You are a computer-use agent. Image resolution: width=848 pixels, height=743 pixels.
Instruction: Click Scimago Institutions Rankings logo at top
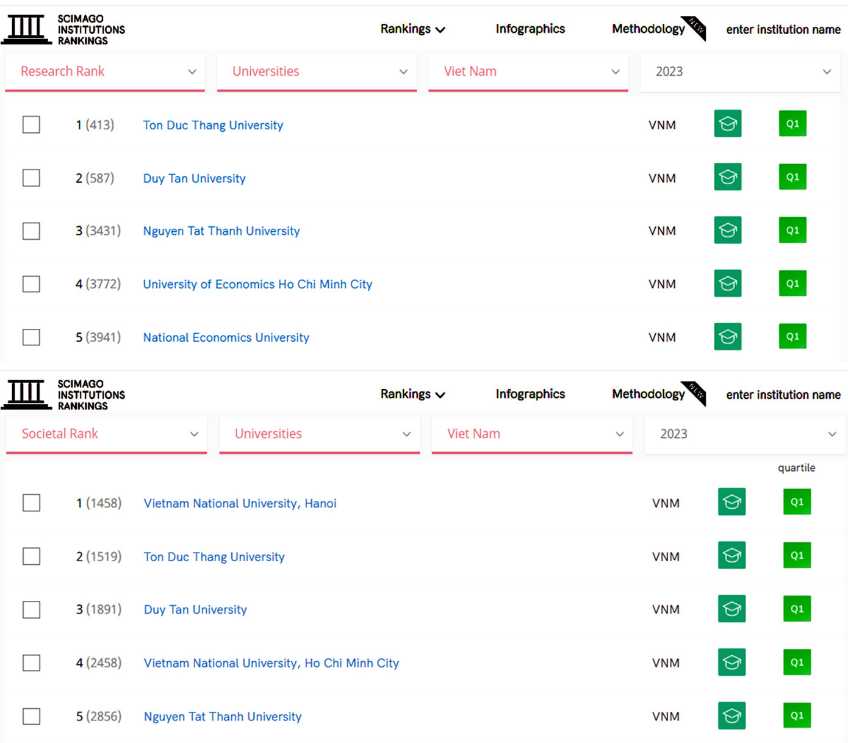pos(63,29)
